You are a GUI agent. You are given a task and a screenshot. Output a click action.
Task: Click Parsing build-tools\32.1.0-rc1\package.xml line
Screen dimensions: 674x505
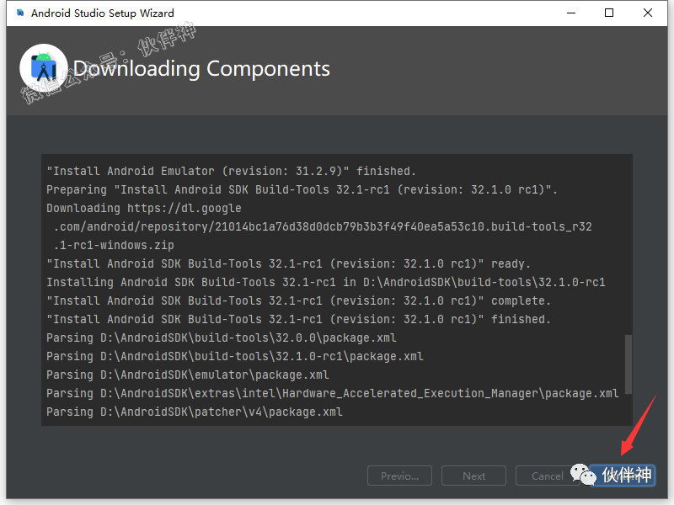[x=235, y=356]
